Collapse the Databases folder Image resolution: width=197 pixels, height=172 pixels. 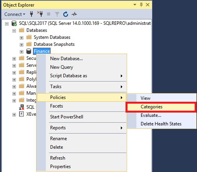tap(14, 31)
